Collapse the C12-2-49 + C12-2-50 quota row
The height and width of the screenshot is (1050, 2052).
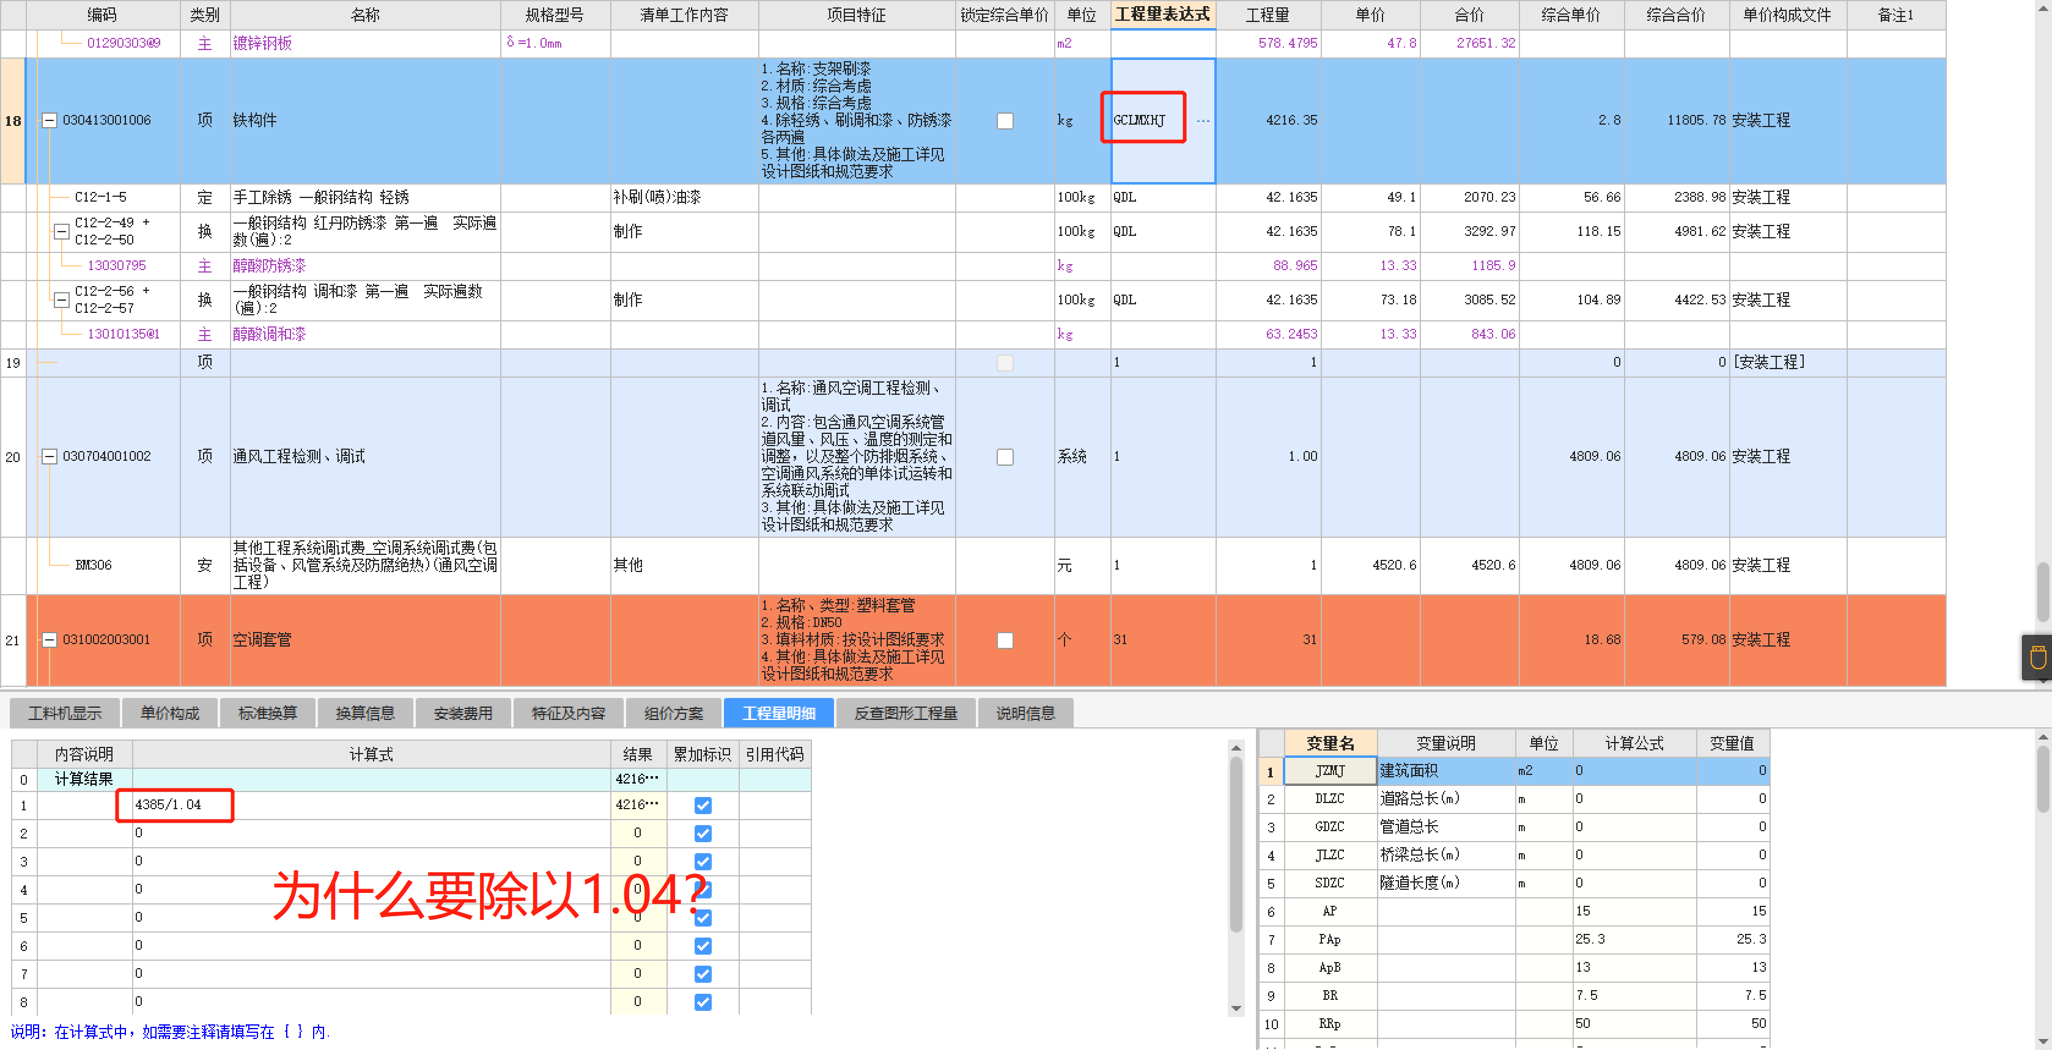point(61,232)
